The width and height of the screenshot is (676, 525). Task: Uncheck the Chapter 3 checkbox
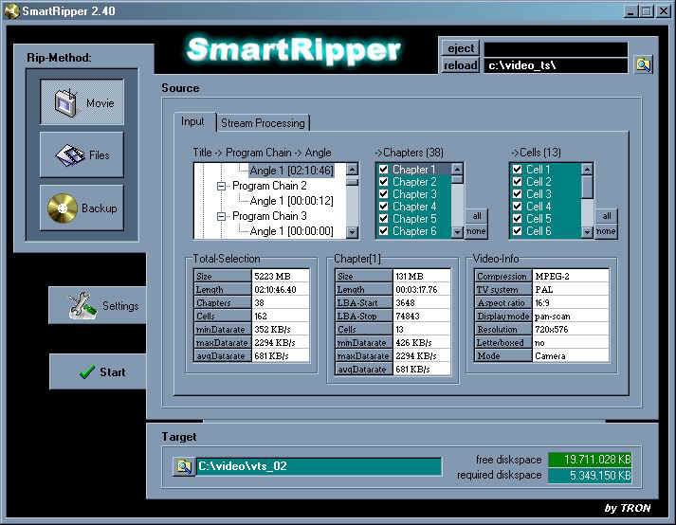[x=383, y=194]
